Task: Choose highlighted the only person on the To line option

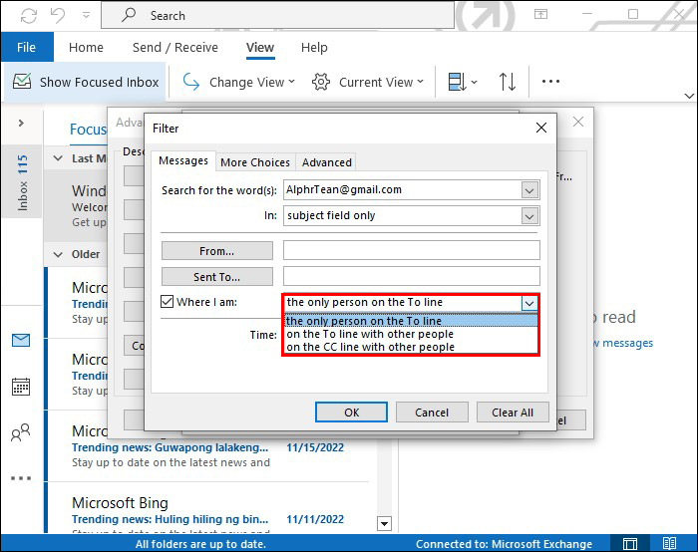Action: click(x=411, y=320)
